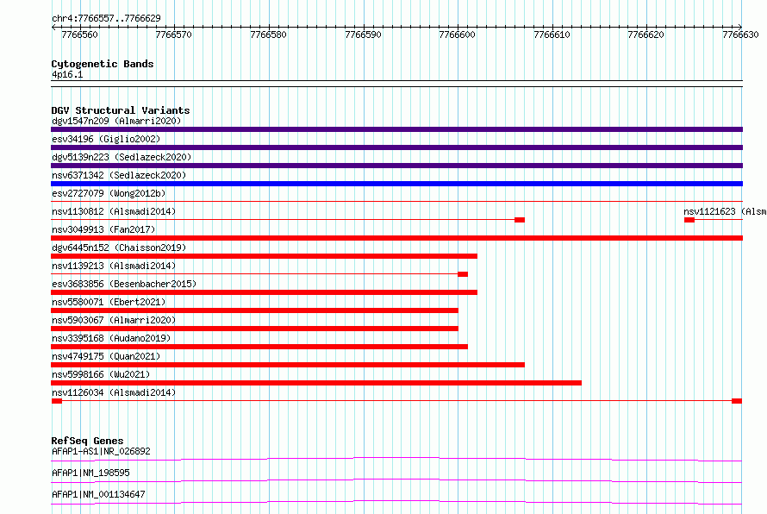Click the small red end block of nsv1130812
The width and height of the screenshot is (767, 514).
[520, 220]
